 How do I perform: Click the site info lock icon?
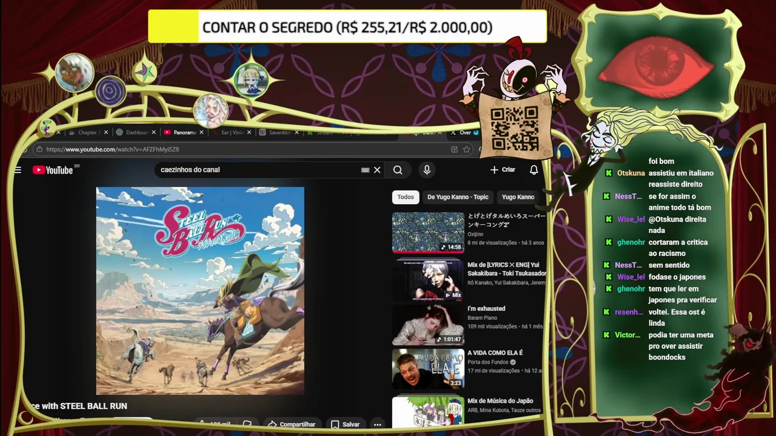coord(39,150)
